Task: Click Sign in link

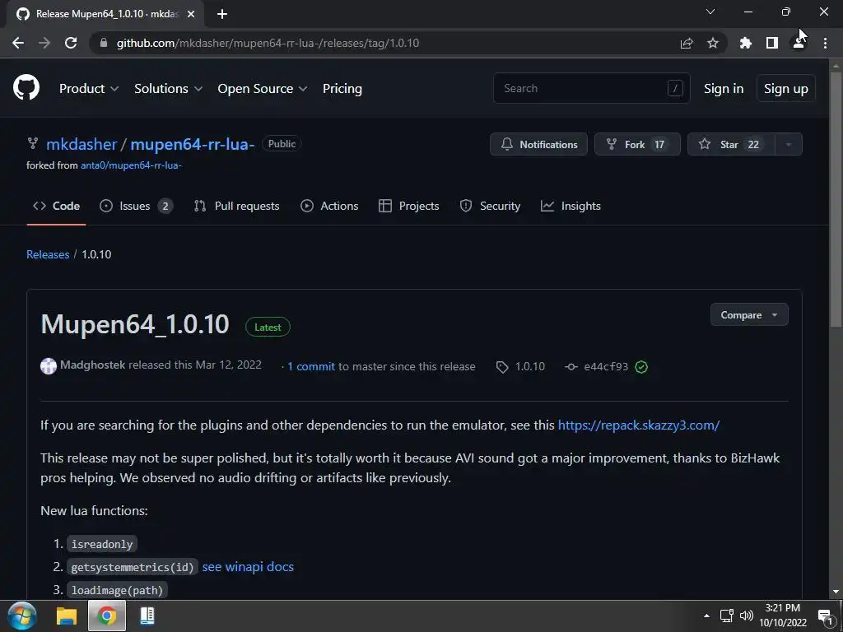Action: tap(724, 89)
